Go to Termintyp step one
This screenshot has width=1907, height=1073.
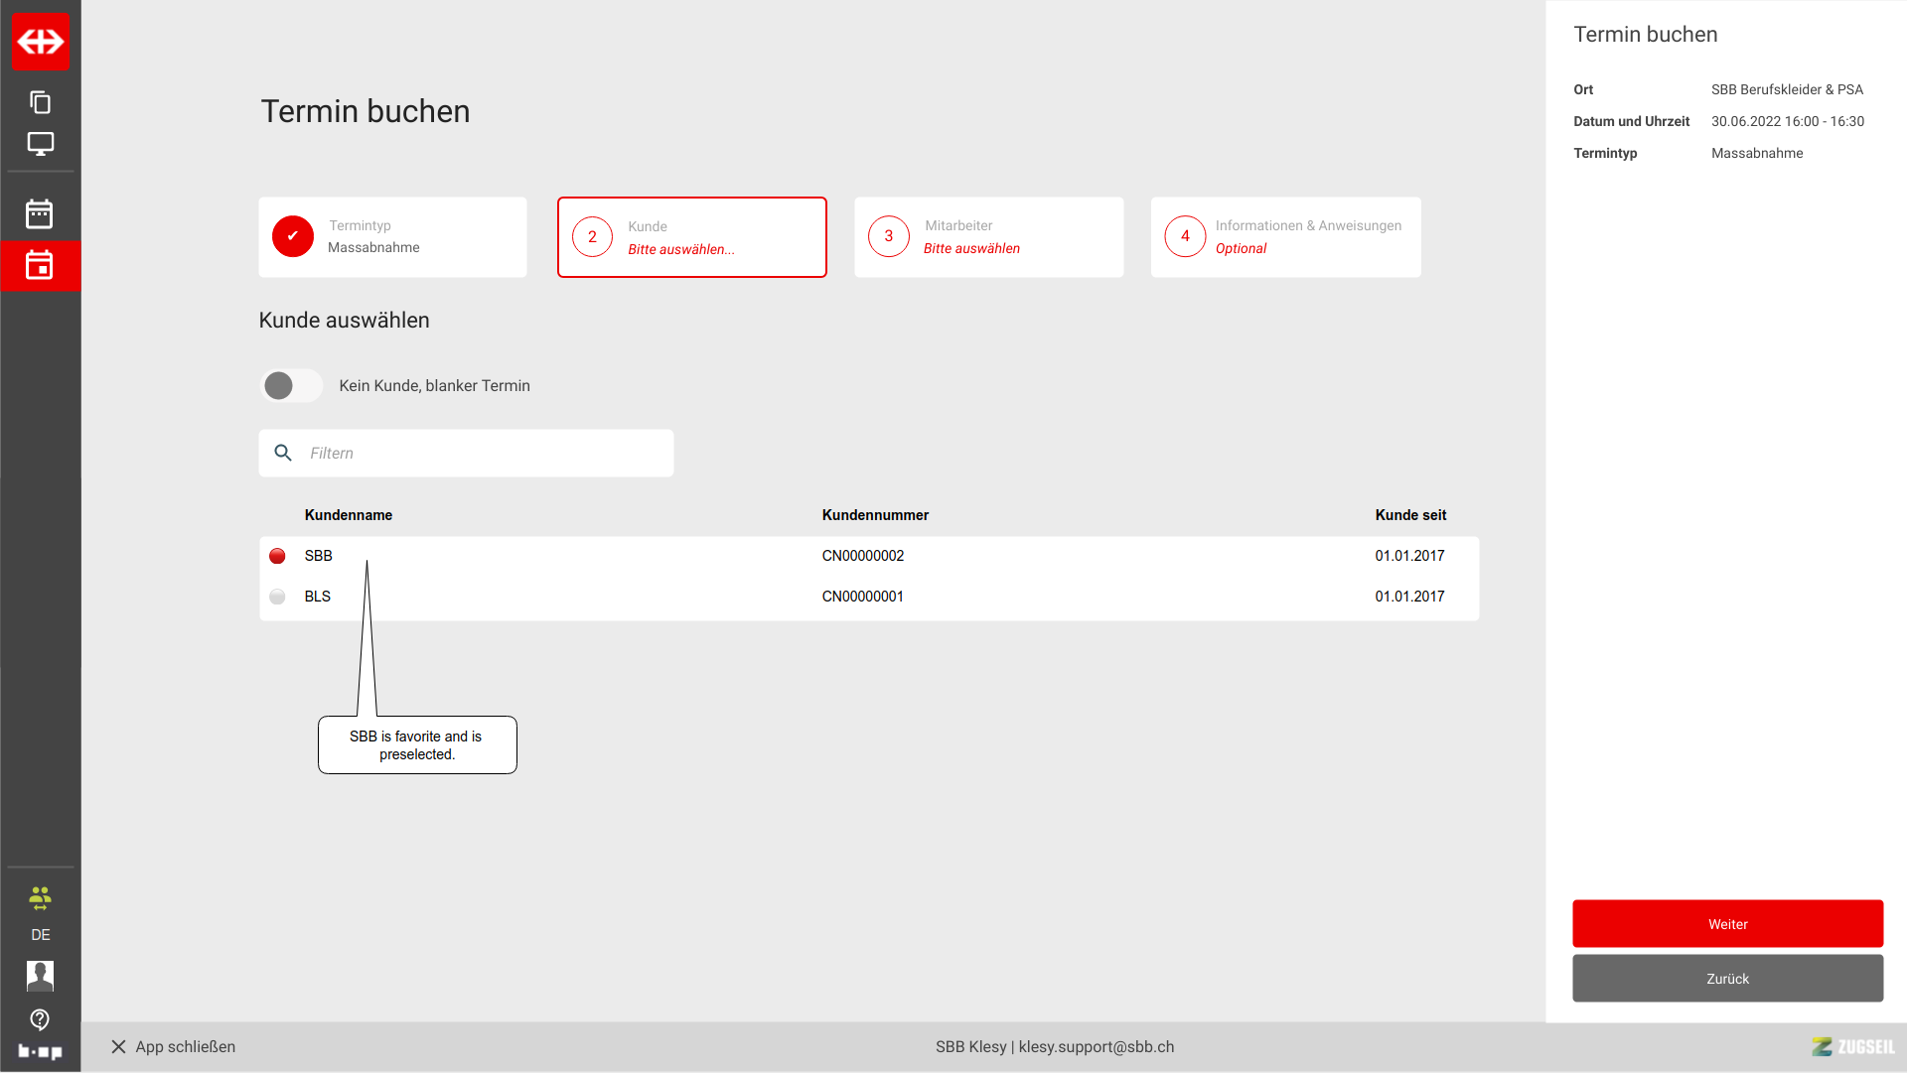(392, 237)
